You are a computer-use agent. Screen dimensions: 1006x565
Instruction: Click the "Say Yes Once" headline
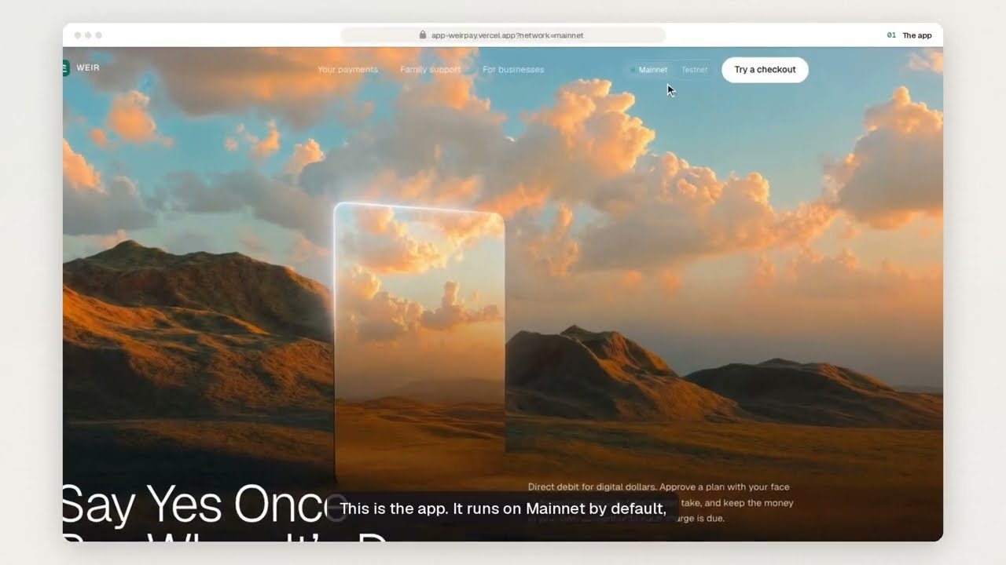(x=204, y=504)
